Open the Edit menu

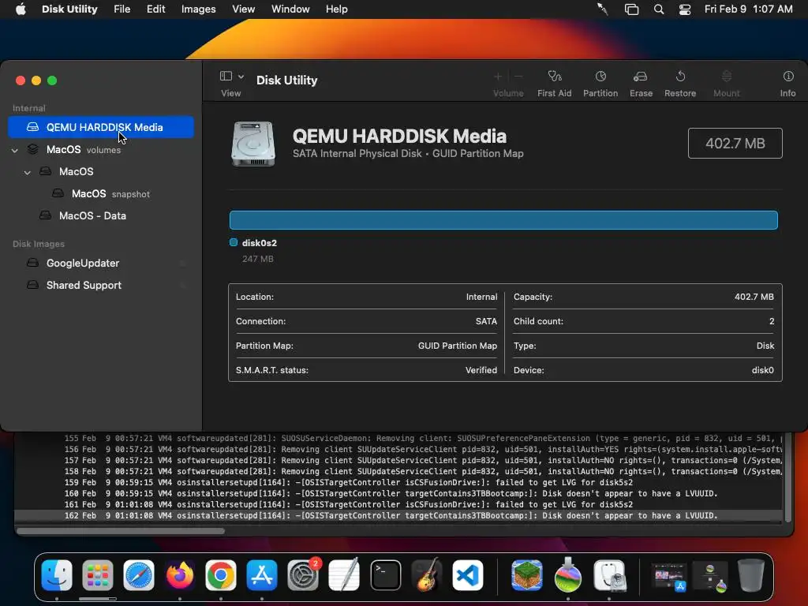[x=155, y=9]
